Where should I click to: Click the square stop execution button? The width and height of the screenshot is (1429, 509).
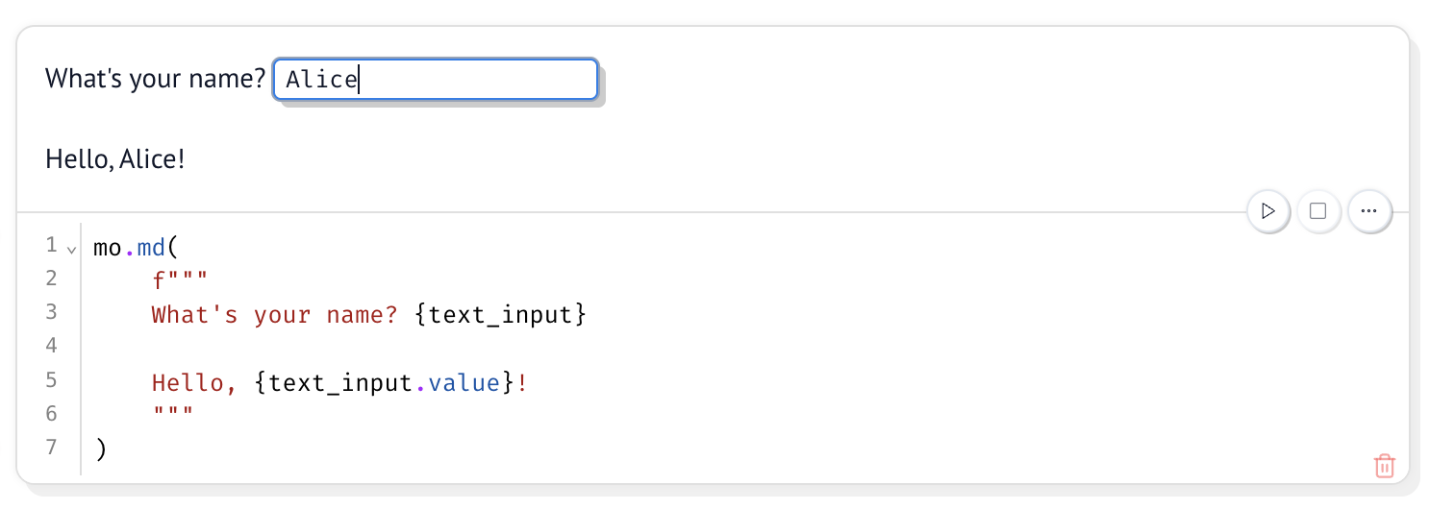[1318, 211]
